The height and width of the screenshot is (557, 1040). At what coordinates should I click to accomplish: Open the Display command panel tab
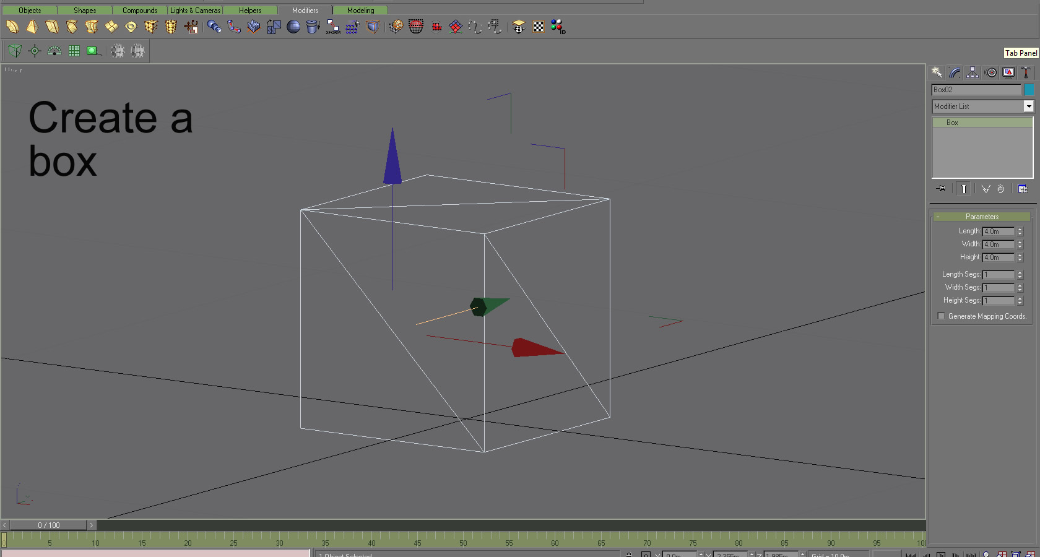(1008, 72)
